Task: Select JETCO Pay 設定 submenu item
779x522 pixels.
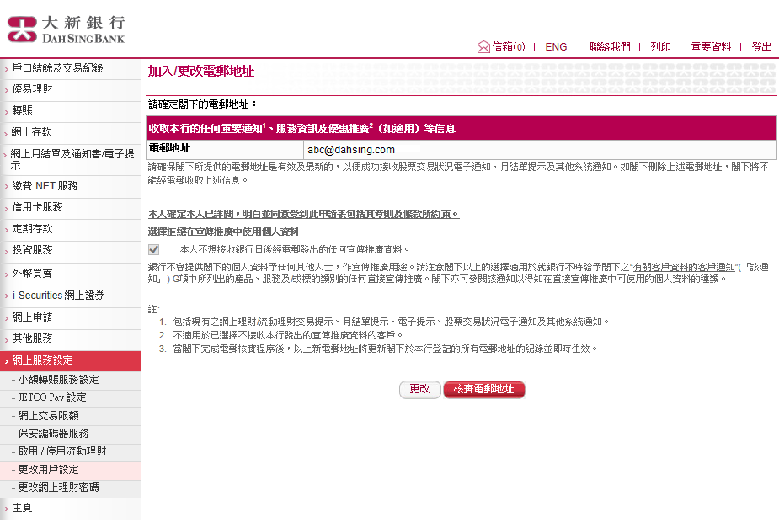Action: pos(51,397)
